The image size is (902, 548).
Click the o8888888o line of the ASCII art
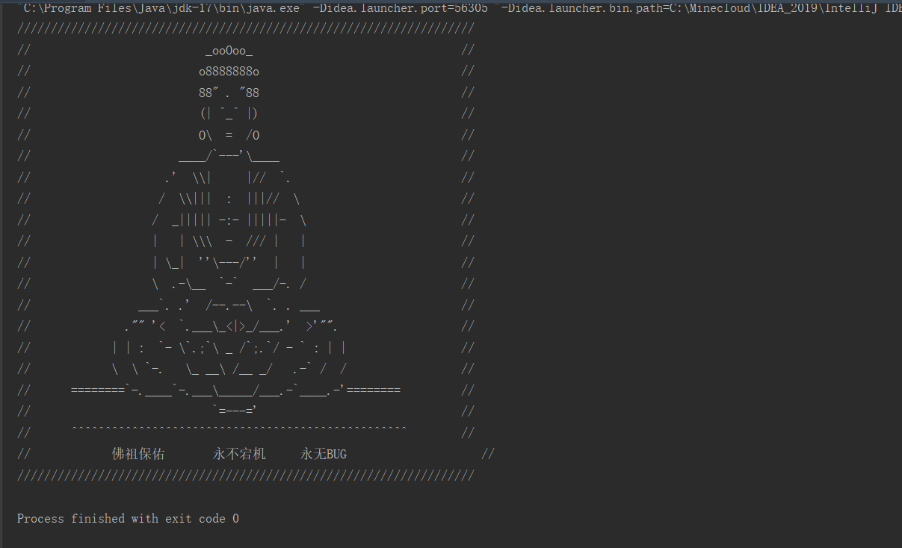(227, 71)
